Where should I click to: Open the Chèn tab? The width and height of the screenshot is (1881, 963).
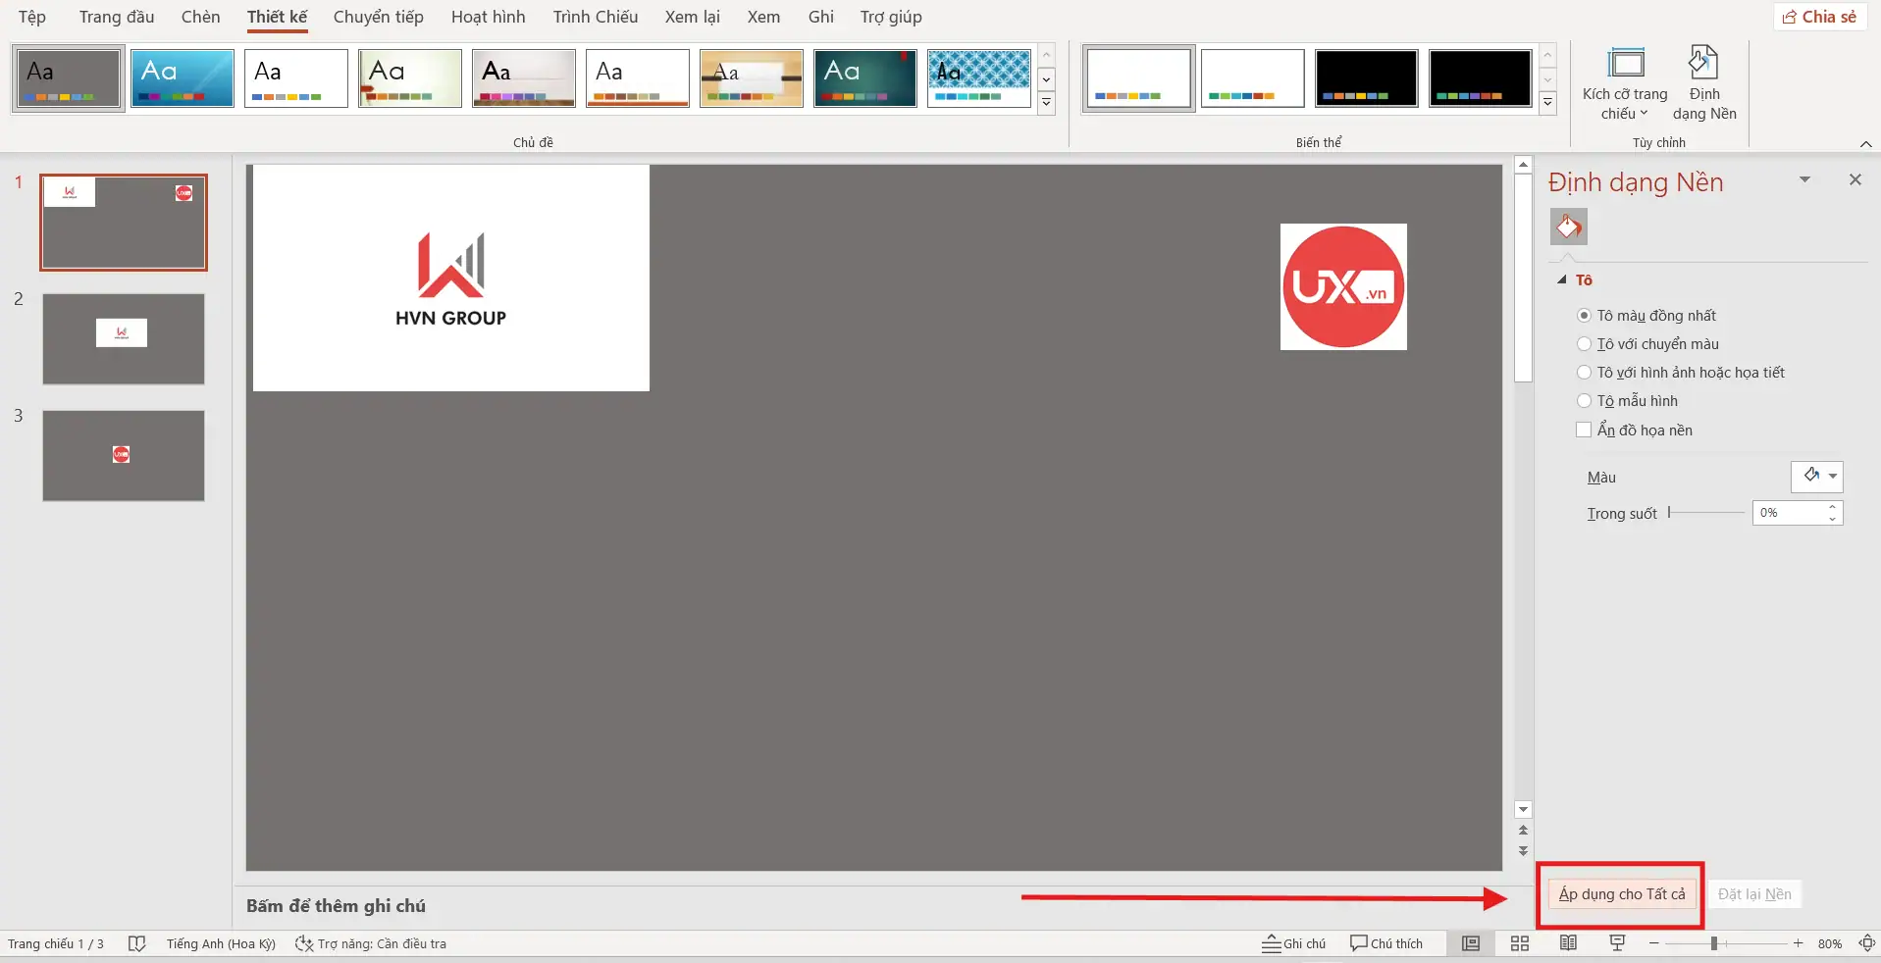(x=200, y=17)
